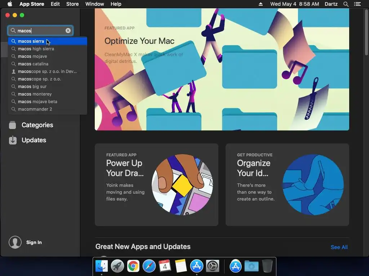The height and width of the screenshot is (276, 369).
Task: Open the 'Power Up Your Dra...' Yoink card
Action: coord(156,185)
